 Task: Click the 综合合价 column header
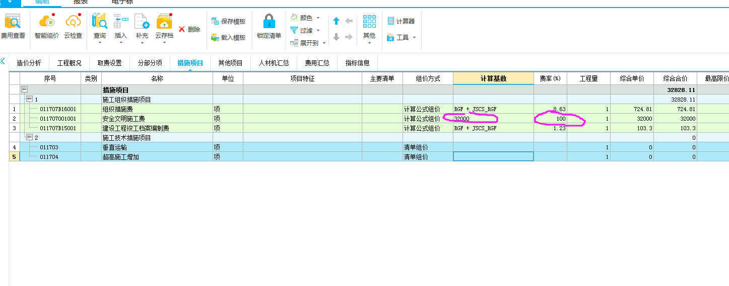[x=675, y=78]
